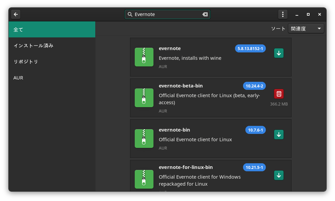This screenshot has height=201, width=335.
Task: Focus the Evernote search field
Action: 167,14
